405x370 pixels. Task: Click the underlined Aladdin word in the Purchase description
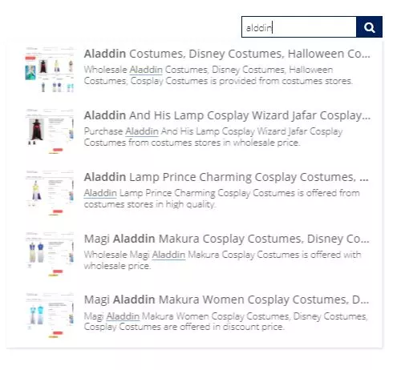142,131
